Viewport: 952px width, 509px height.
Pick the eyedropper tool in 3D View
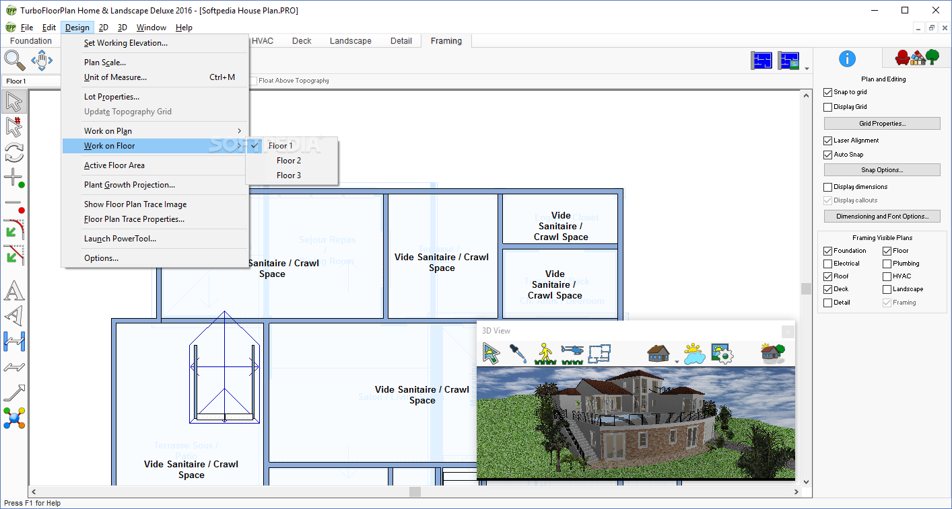518,353
